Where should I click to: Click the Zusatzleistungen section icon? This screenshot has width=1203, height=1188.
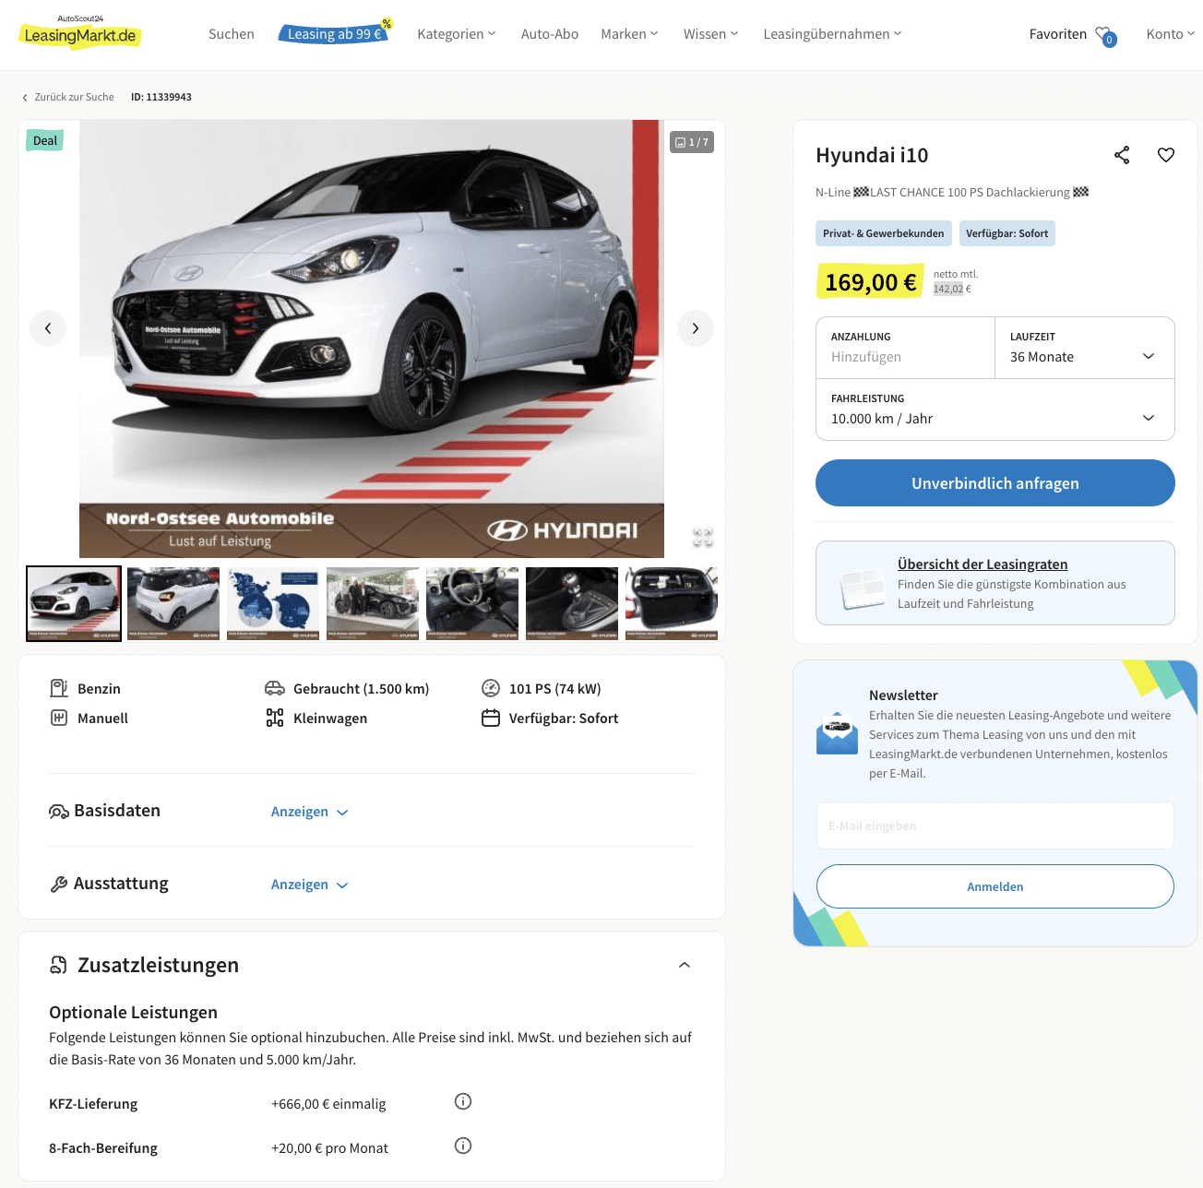[59, 965]
